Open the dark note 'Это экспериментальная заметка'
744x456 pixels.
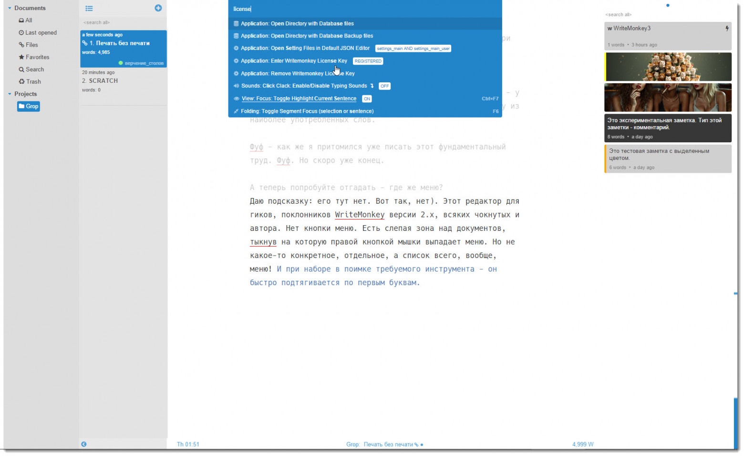(x=668, y=128)
